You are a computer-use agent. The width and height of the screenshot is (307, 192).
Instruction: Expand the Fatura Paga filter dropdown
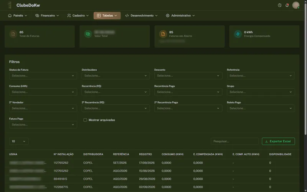[43, 124]
